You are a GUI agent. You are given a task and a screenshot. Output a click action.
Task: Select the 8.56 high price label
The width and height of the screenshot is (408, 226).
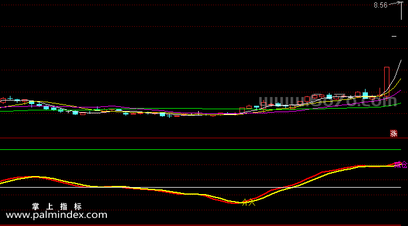tap(381, 5)
